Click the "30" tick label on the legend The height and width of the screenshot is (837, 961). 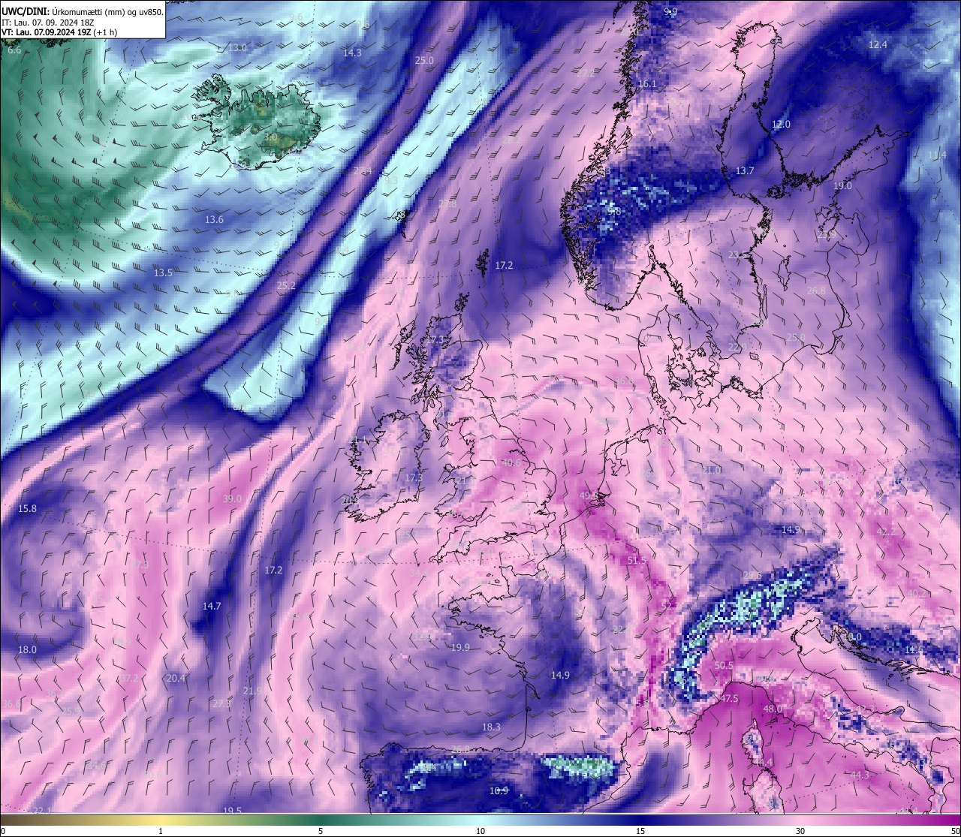[x=801, y=831]
